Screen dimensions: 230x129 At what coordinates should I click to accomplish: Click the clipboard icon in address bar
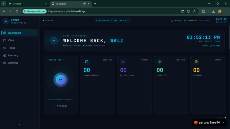click(x=183, y=11)
